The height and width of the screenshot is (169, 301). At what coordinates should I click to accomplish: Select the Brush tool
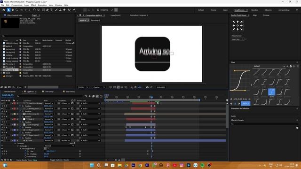click(x=56, y=10)
